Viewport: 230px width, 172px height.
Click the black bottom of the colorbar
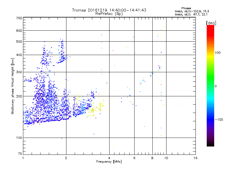[210, 144]
